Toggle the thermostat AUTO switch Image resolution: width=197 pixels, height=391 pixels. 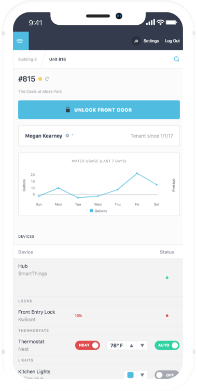click(x=167, y=345)
